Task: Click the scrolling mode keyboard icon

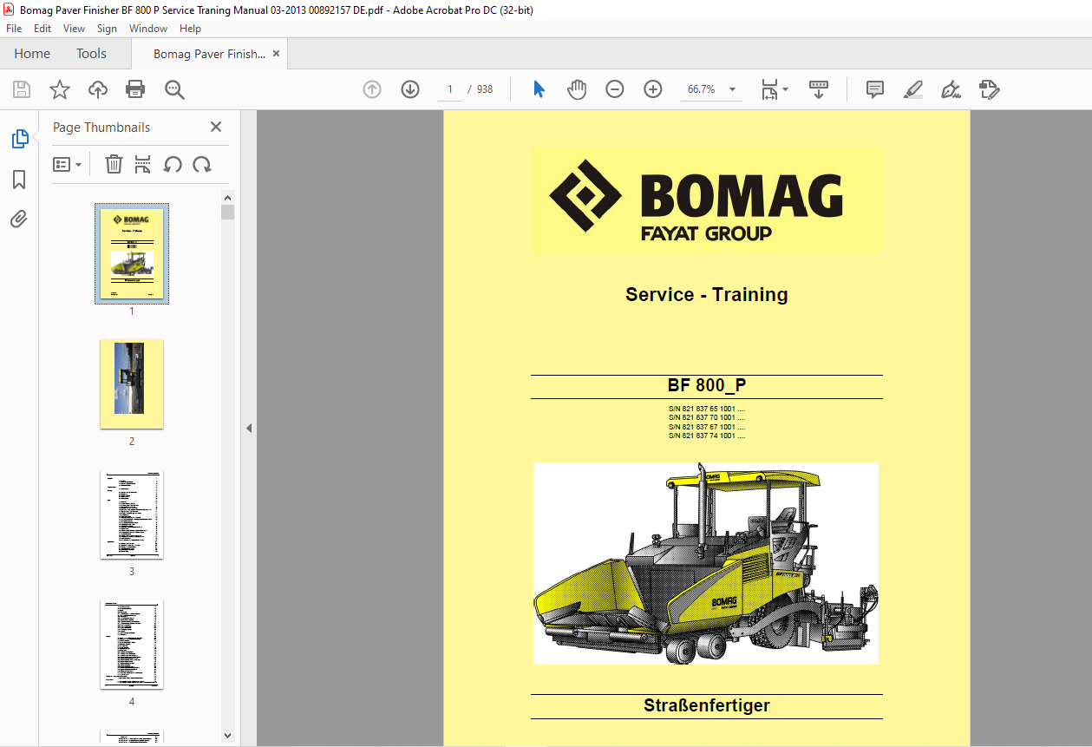Action: point(819,89)
